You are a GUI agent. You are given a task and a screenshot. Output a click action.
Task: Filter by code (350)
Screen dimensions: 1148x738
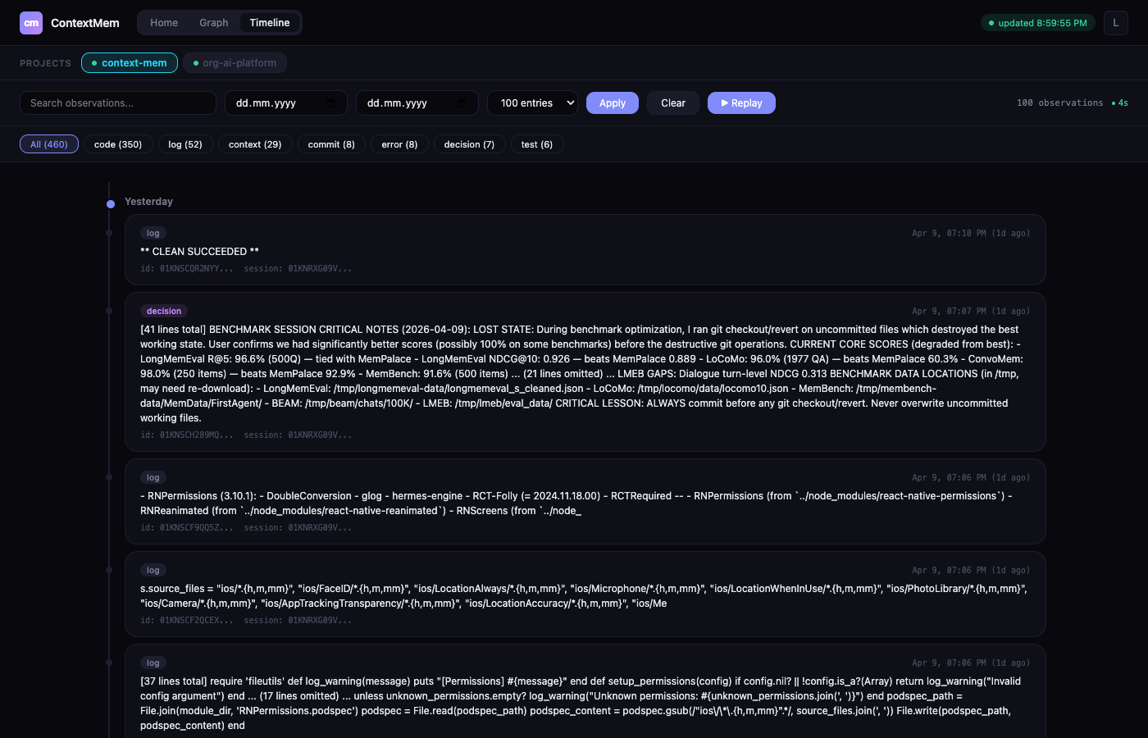coord(118,144)
